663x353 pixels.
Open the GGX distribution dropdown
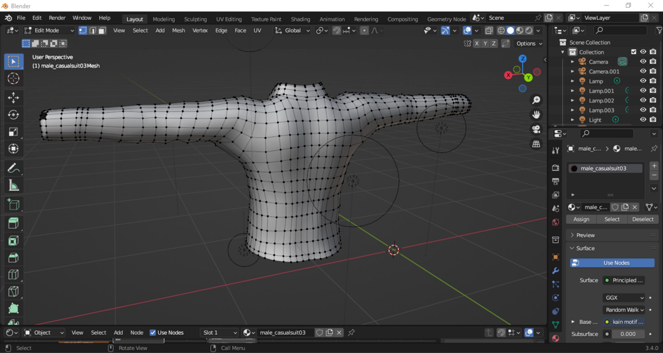[x=624, y=298]
